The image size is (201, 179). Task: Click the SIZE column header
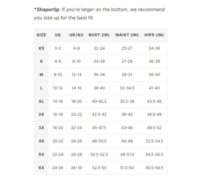coord(41,35)
